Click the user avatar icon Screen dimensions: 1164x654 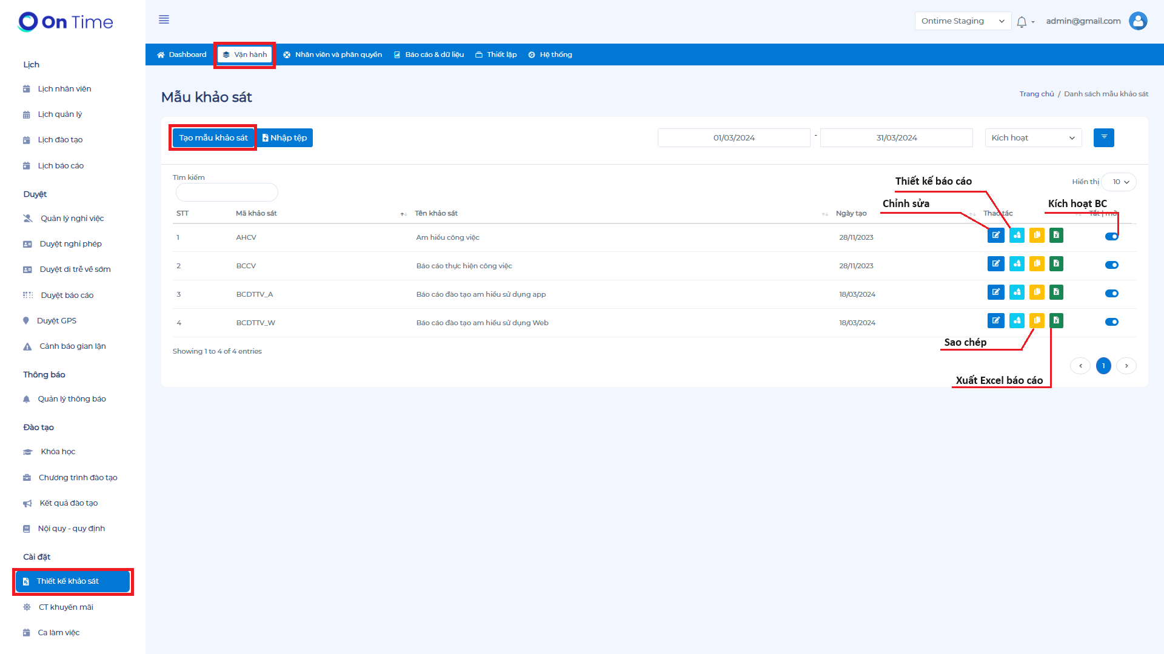tap(1138, 21)
